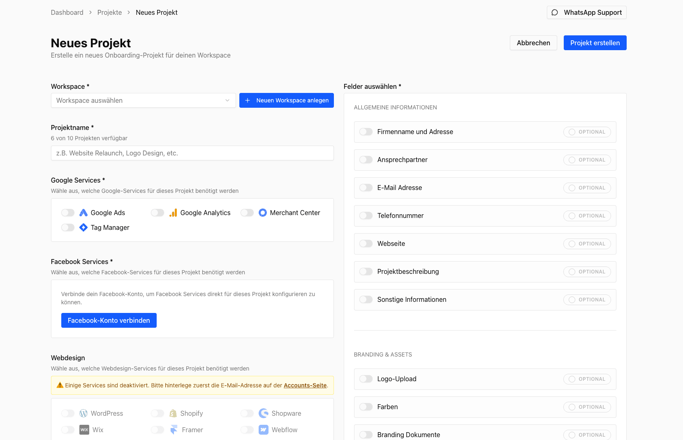This screenshot has height=440, width=683.
Task: Click Facebook-Konto verbinden
Action: (109, 320)
